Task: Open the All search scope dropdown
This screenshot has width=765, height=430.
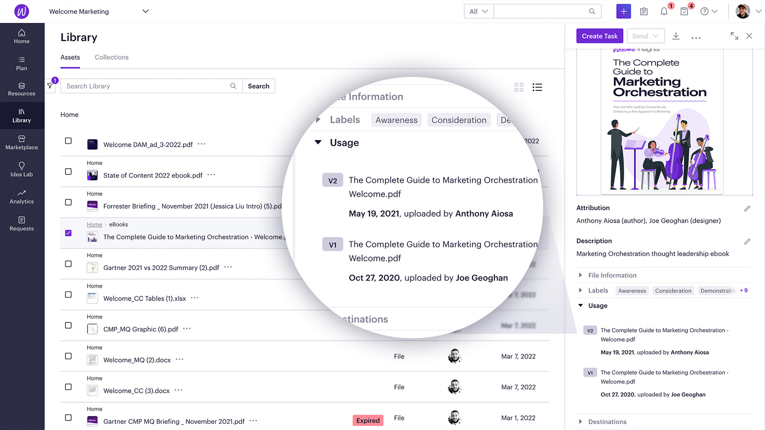Action: tap(479, 11)
